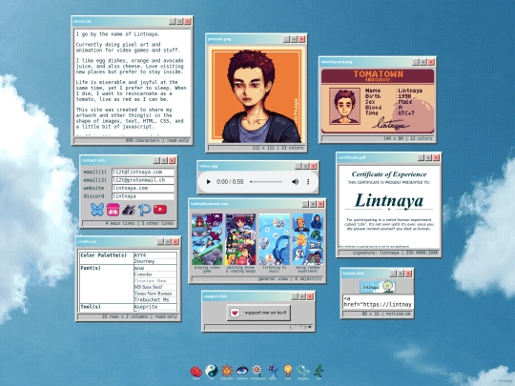Open the daisy flower icon in the dock
The image size is (515, 386).
coord(257,371)
